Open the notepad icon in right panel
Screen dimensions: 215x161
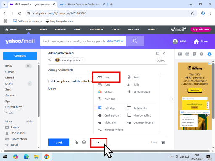point(194,54)
